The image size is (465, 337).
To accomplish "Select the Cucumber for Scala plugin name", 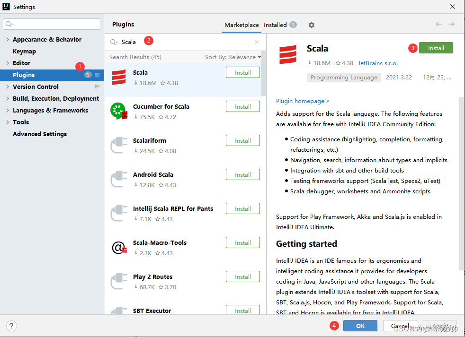I will coord(161,107).
